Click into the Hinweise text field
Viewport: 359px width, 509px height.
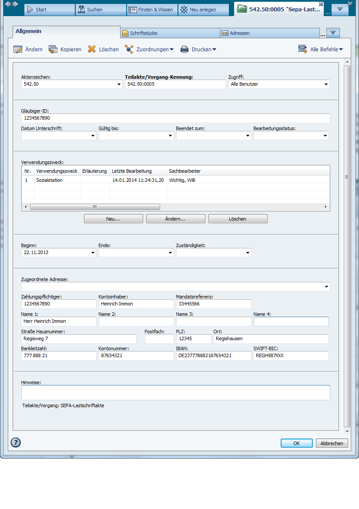click(175, 392)
